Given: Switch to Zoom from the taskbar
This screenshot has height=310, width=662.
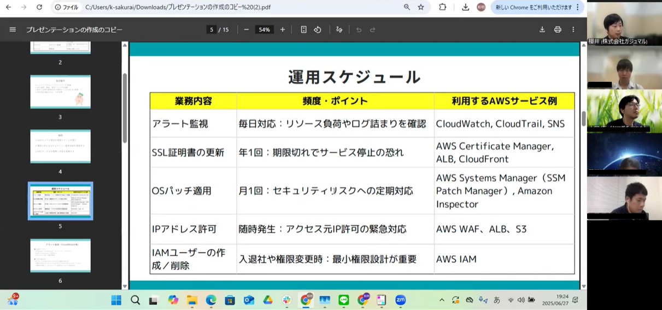Looking at the screenshot, I should [401, 300].
